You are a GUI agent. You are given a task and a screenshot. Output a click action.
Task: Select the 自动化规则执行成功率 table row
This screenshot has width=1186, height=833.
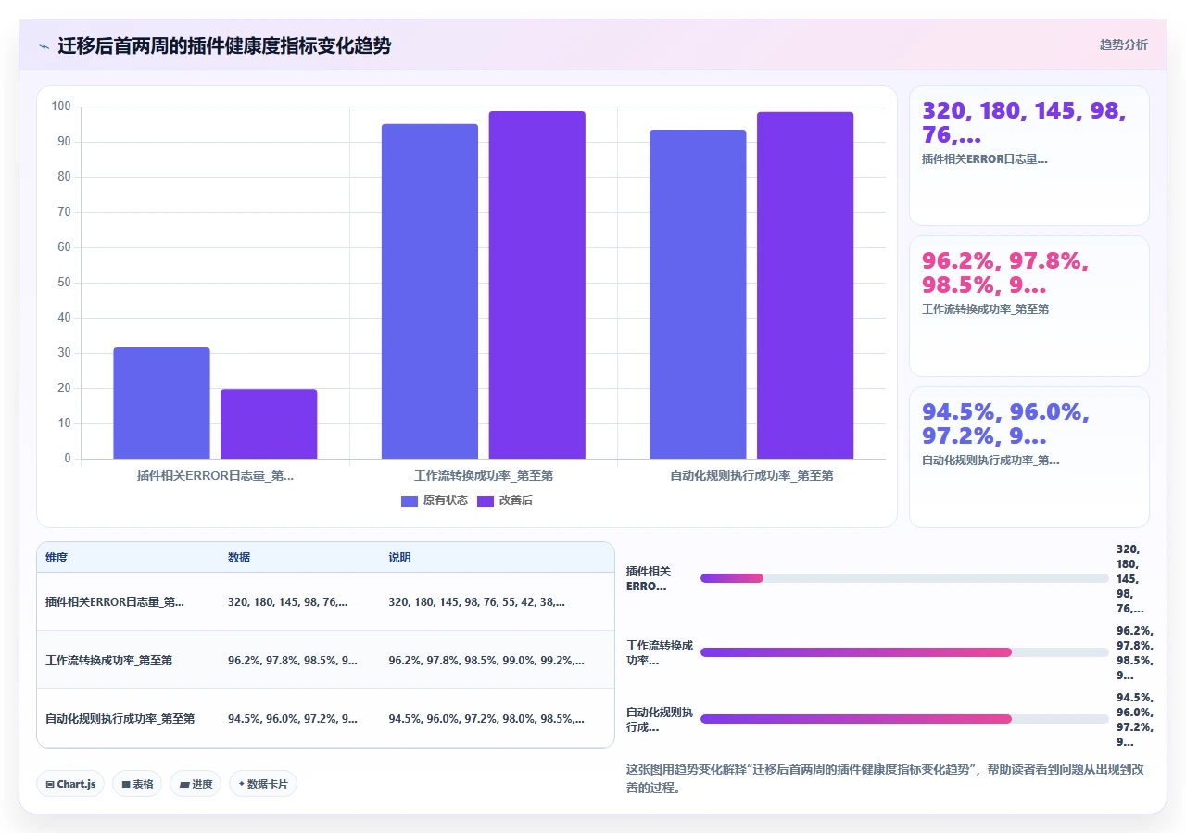tap(325, 718)
